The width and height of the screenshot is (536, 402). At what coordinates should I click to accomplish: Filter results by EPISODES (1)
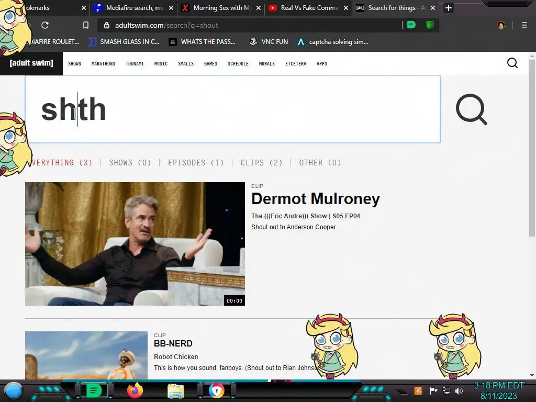[196, 163]
